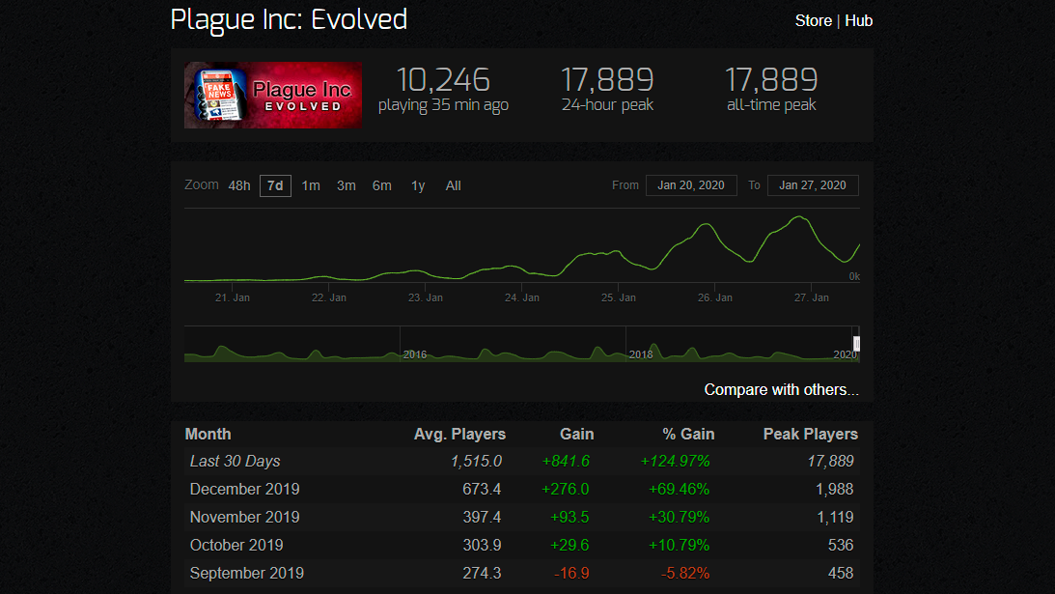Click the Plague Inc Evolved banner image
Viewport: 1055px width, 594px height.
[x=273, y=95]
